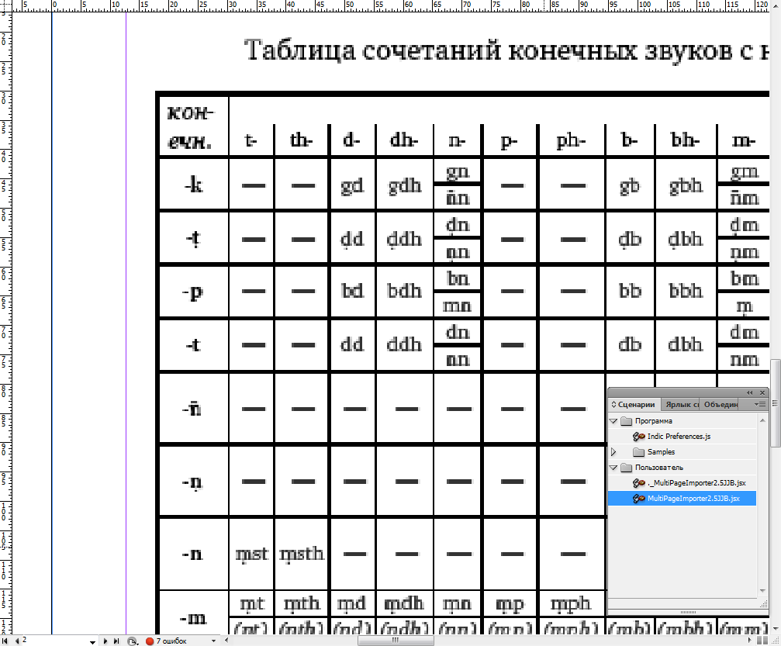Image resolution: width=781 pixels, height=646 pixels.
Task: Click the '7 ошибок' preflight status text
Action: 171,641
